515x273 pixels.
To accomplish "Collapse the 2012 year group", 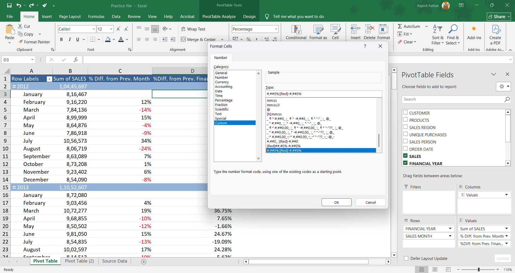I will 14,86.
